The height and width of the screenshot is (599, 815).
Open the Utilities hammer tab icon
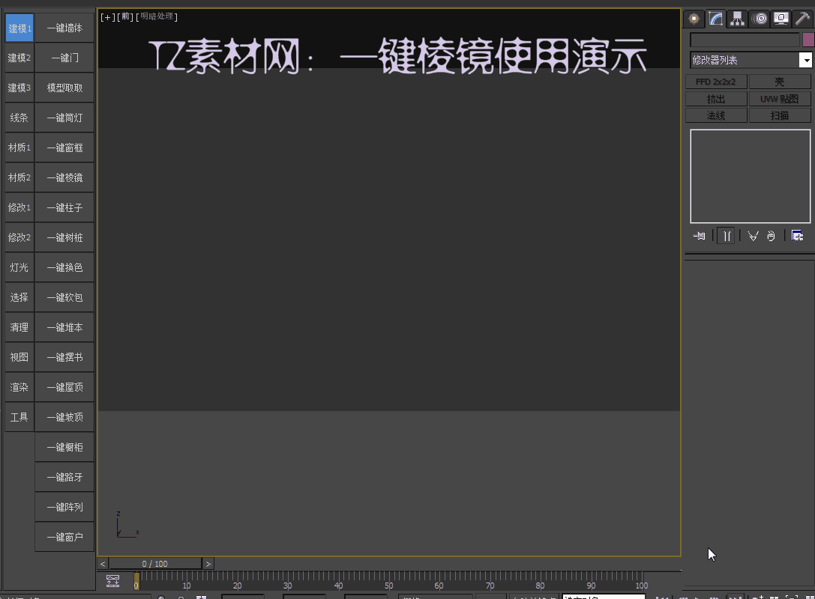pos(802,19)
